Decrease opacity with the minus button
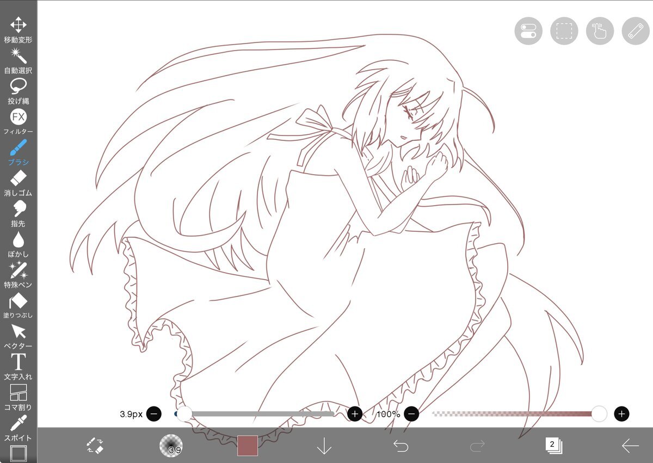Screen dimensions: 653x463 click(411, 414)
